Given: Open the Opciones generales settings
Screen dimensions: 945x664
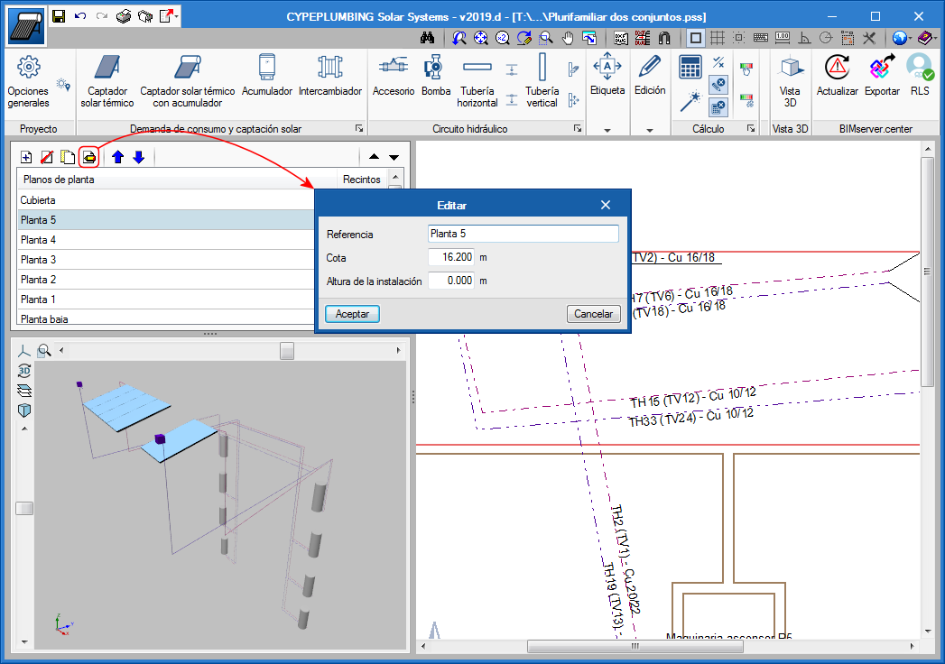Looking at the screenshot, I should point(28,81).
